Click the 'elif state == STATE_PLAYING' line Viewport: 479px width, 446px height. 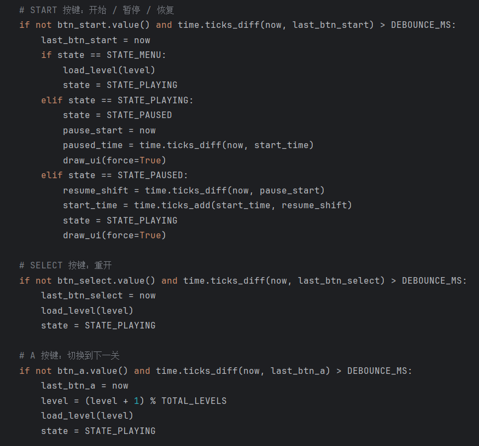point(117,101)
